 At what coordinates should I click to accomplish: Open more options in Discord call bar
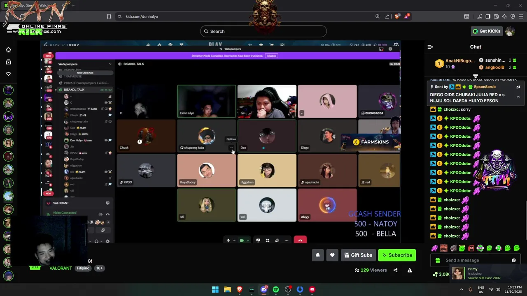click(287, 240)
